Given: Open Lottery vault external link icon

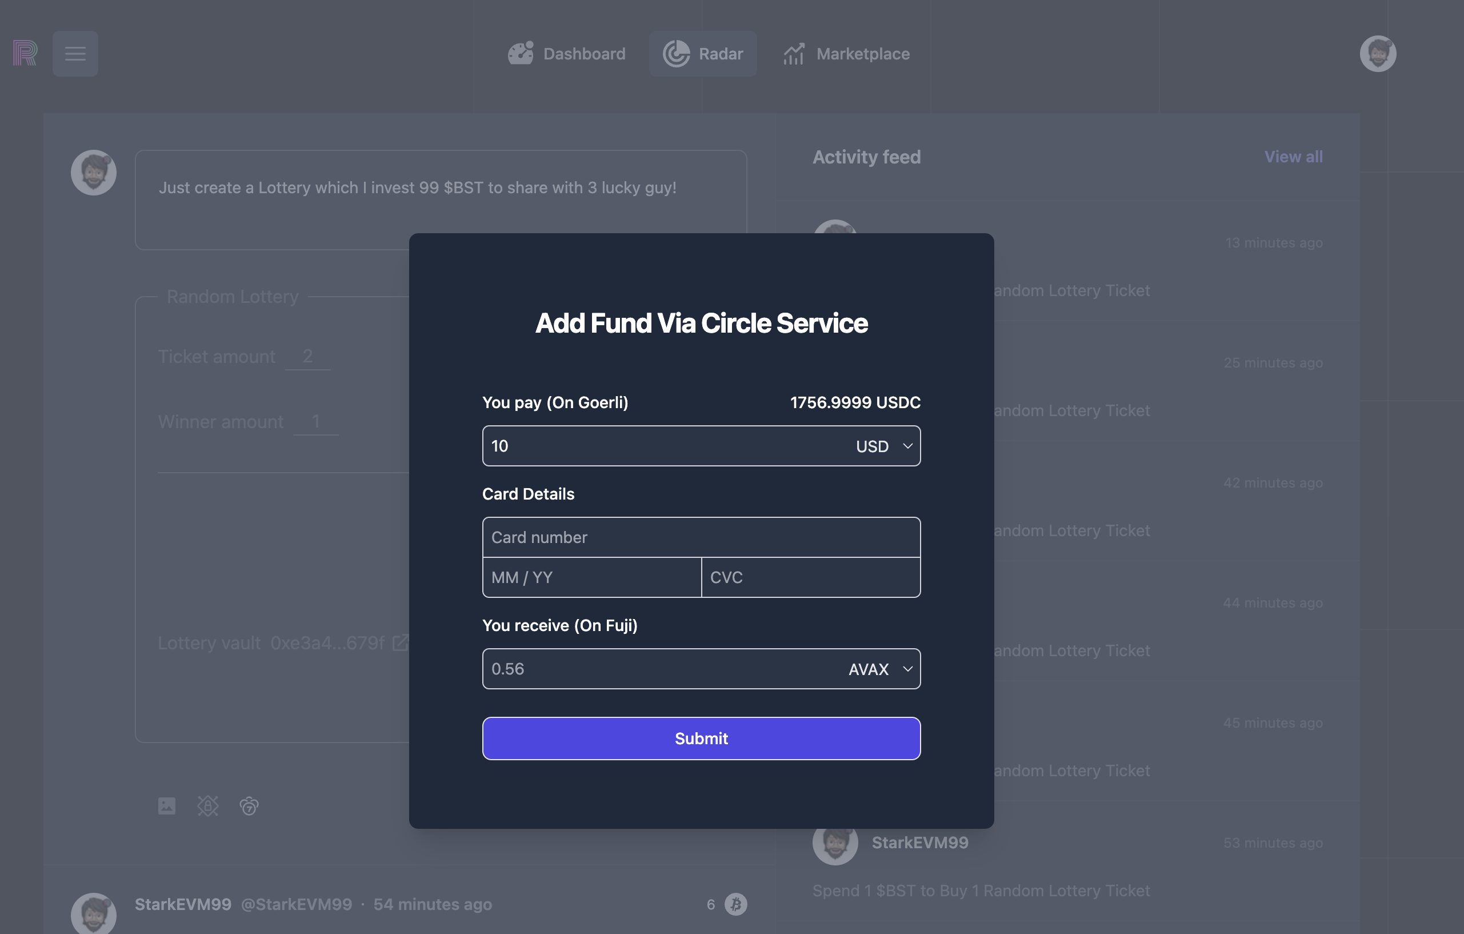Looking at the screenshot, I should (400, 642).
